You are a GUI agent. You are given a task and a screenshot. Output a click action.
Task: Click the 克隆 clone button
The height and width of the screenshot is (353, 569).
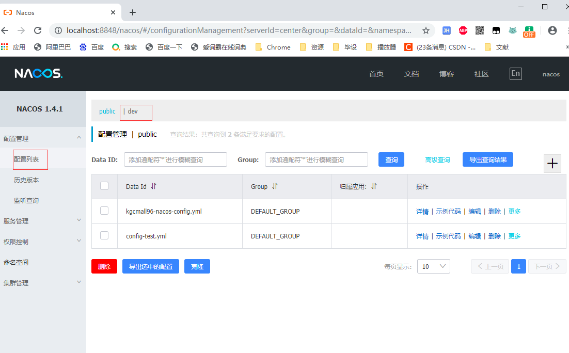coord(197,266)
